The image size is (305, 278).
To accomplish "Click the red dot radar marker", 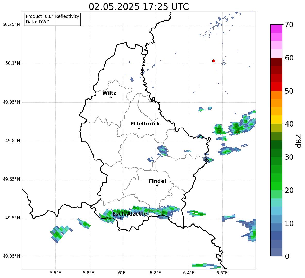I will (214, 61).
